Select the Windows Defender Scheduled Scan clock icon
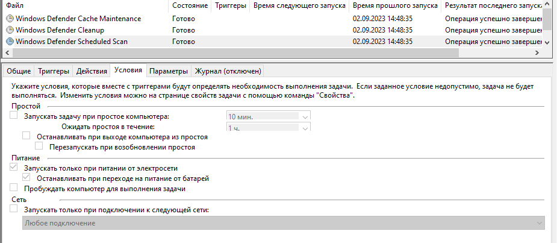The image size is (557, 243). [x=10, y=42]
